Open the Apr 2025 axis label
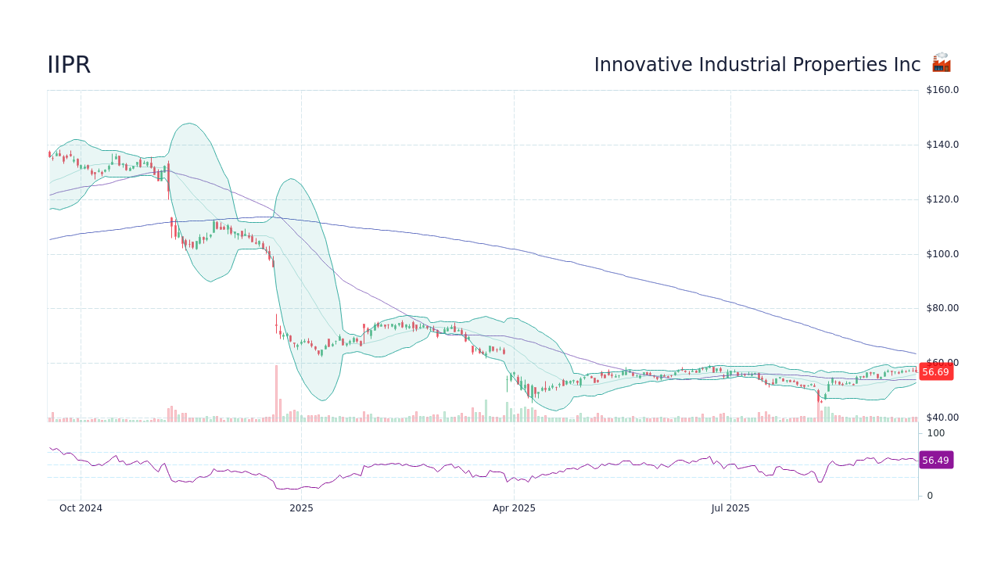1001x563 pixels. coord(515,507)
